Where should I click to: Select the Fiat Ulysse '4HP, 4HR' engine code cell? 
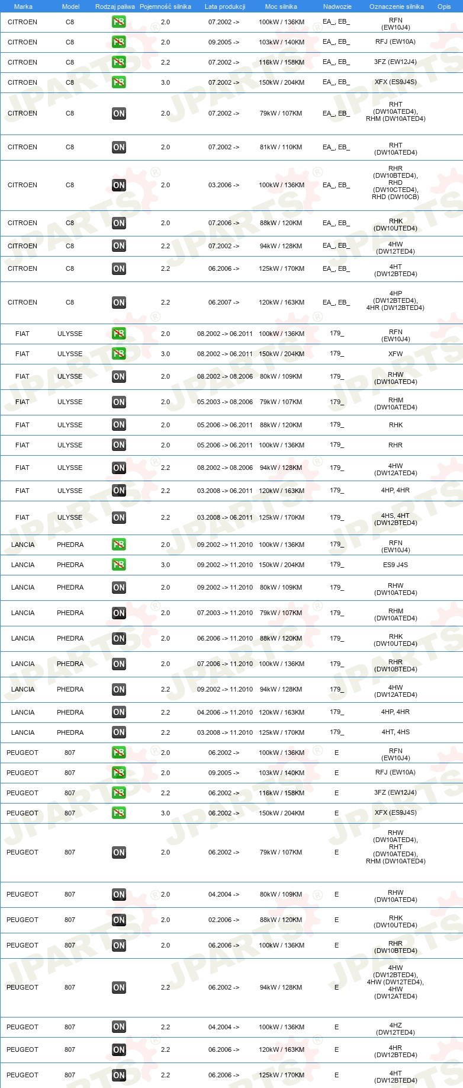396,491
